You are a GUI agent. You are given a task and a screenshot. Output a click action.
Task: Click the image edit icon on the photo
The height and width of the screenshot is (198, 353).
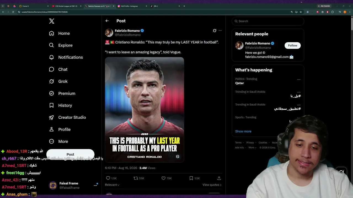pos(178,156)
